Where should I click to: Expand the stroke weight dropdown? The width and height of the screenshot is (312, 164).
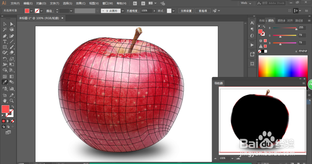pos(71,11)
